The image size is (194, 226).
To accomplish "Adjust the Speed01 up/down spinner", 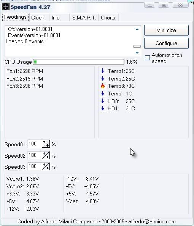I will click(x=46, y=144).
